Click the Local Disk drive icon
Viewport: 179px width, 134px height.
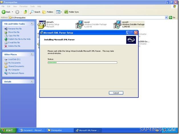point(6,60)
